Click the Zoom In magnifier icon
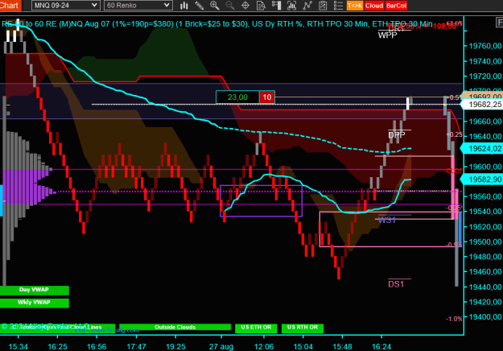The height and width of the screenshot is (351, 503). click(214, 6)
